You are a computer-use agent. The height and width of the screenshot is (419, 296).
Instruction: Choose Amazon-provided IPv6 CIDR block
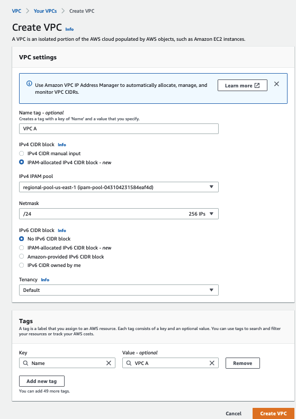tap(22, 256)
